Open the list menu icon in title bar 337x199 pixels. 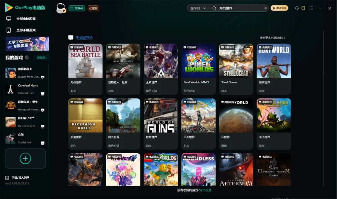pos(311,8)
